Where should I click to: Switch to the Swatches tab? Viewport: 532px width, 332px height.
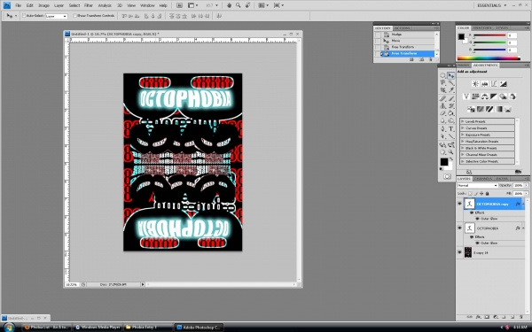tap(481, 27)
